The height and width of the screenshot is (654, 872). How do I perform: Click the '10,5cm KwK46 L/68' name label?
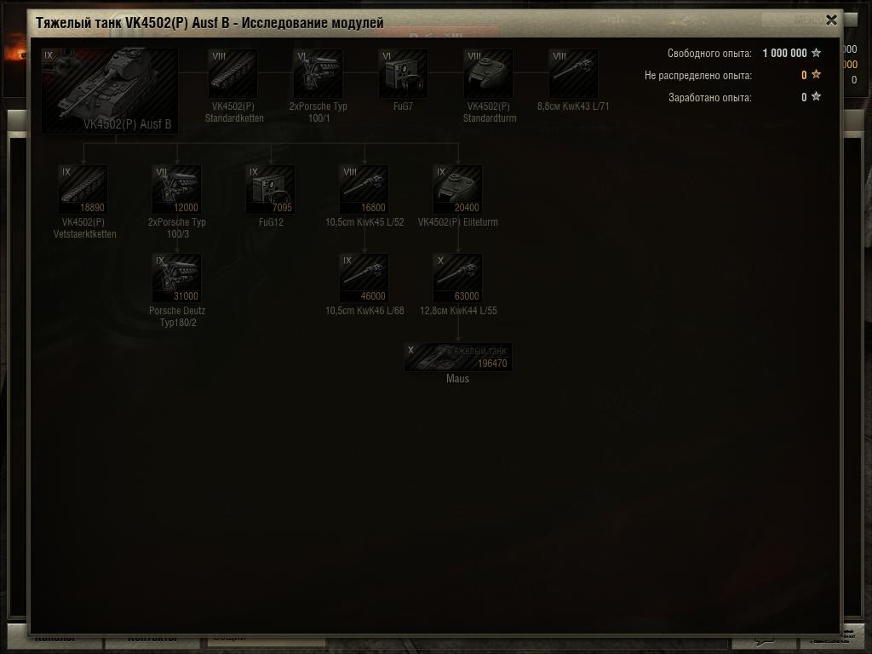tap(364, 311)
